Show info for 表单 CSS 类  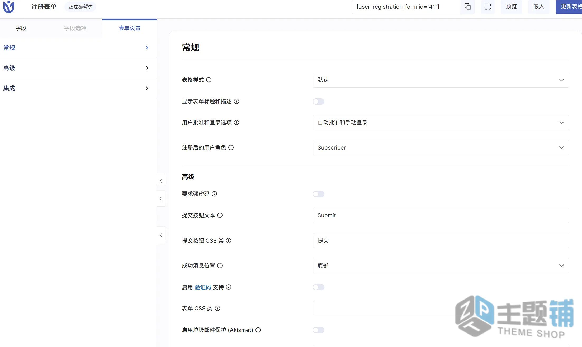tap(217, 308)
